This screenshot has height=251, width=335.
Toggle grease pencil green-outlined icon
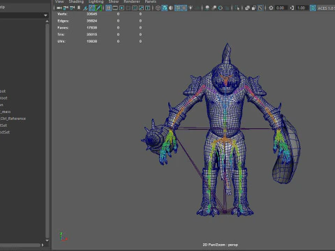(98, 8)
